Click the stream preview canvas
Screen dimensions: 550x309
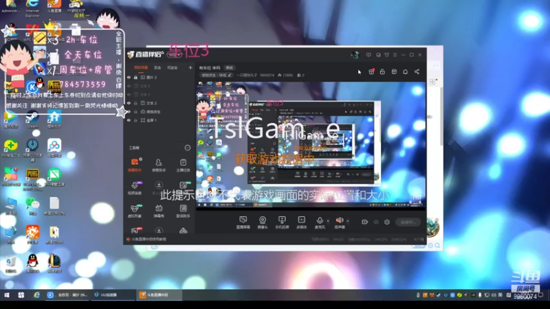(311, 146)
